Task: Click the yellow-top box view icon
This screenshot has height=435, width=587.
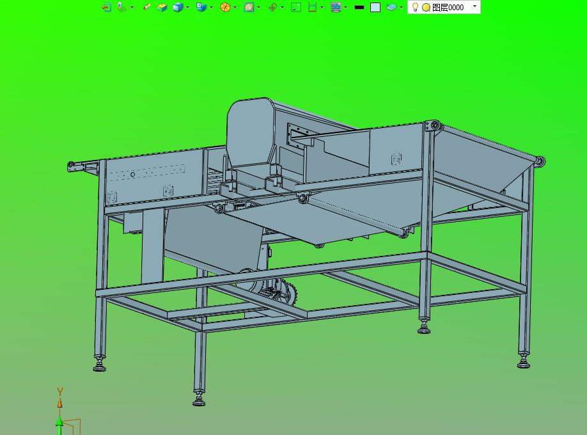Action: (x=162, y=7)
